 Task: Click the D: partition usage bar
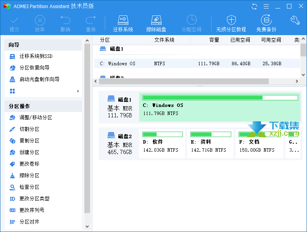coord(162,134)
